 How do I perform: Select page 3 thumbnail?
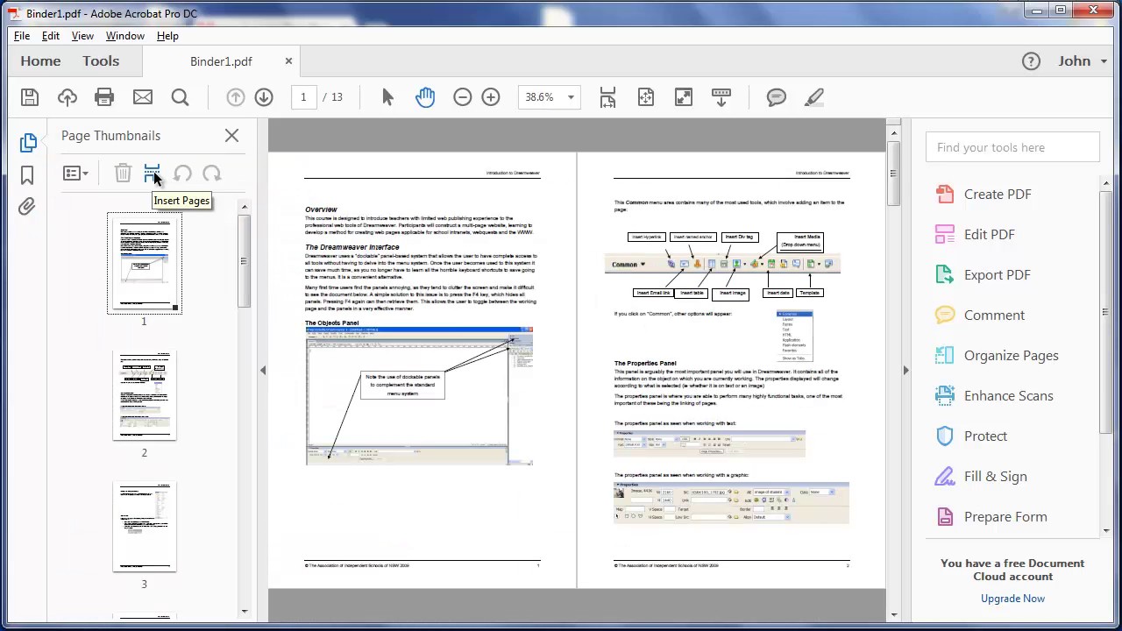(x=145, y=526)
